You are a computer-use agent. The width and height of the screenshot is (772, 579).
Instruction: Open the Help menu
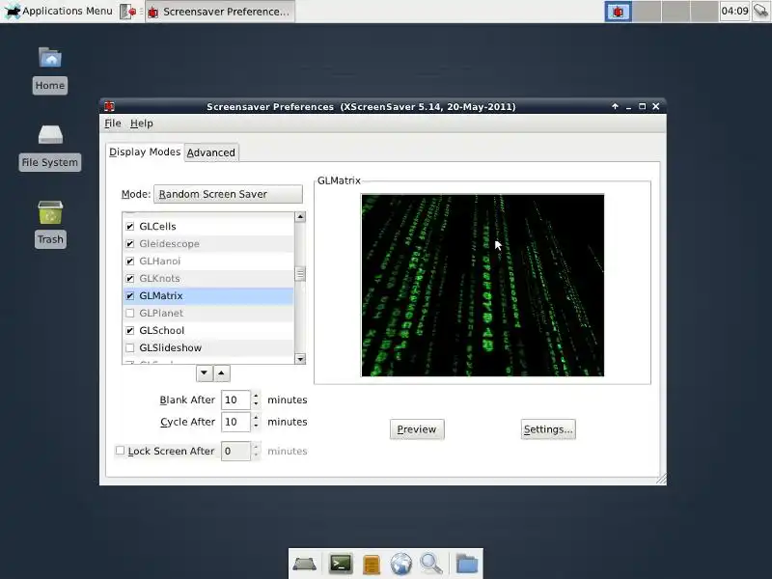pos(142,124)
